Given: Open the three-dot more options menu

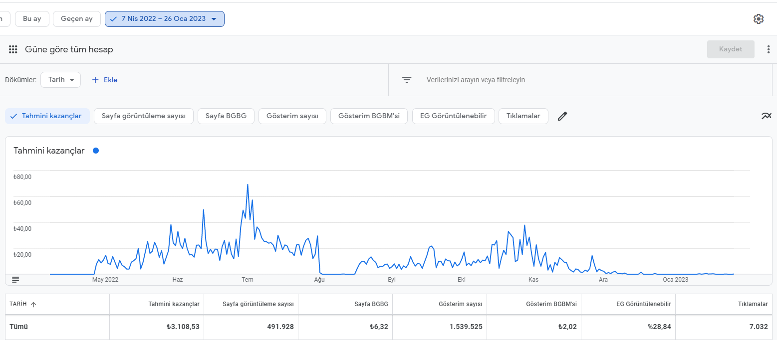Looking at the screenshot, I should (769, 49).
